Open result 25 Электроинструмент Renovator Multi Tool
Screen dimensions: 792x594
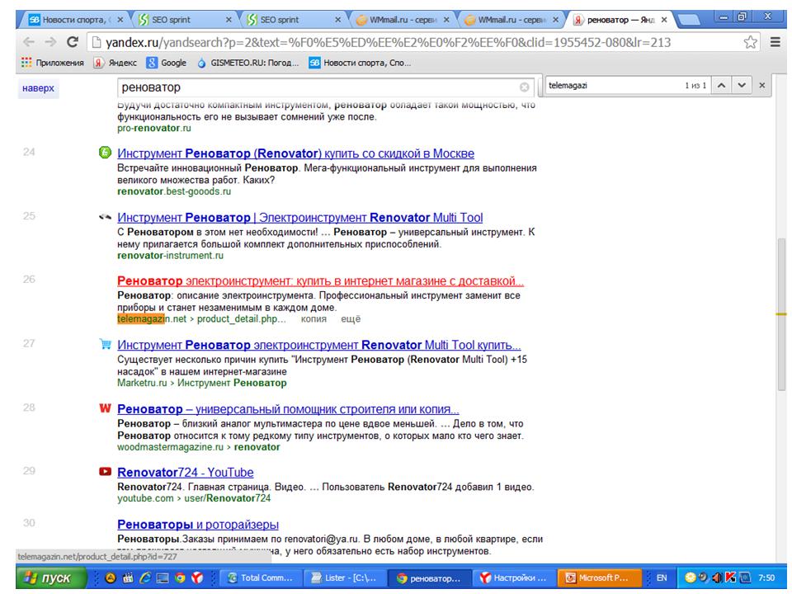(x=300, y=218)
